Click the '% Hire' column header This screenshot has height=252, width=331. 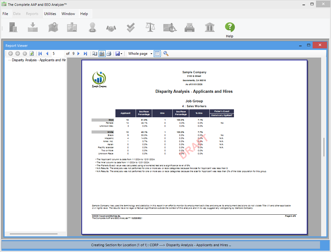click(x=199, y=113)
